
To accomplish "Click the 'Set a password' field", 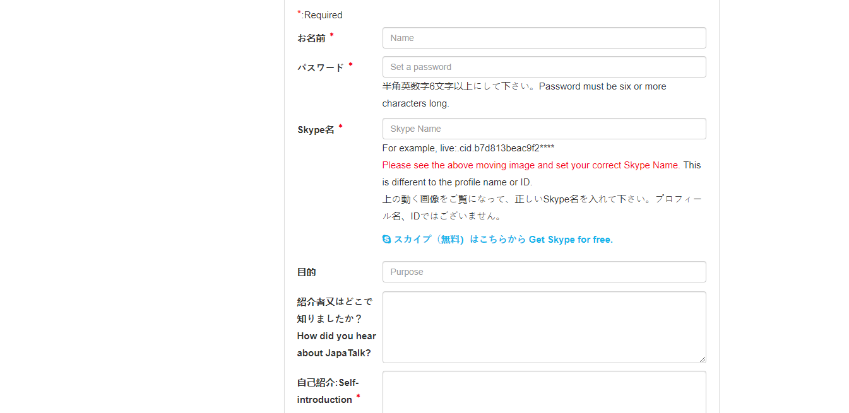I will click(543, 67).
